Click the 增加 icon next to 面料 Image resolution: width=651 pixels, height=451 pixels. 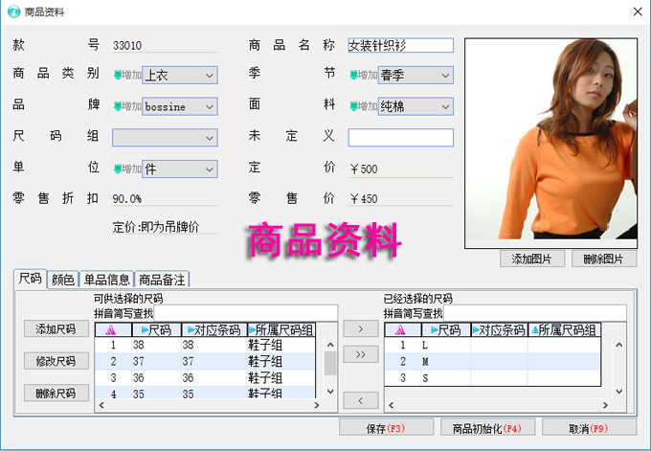click(363, 107)
